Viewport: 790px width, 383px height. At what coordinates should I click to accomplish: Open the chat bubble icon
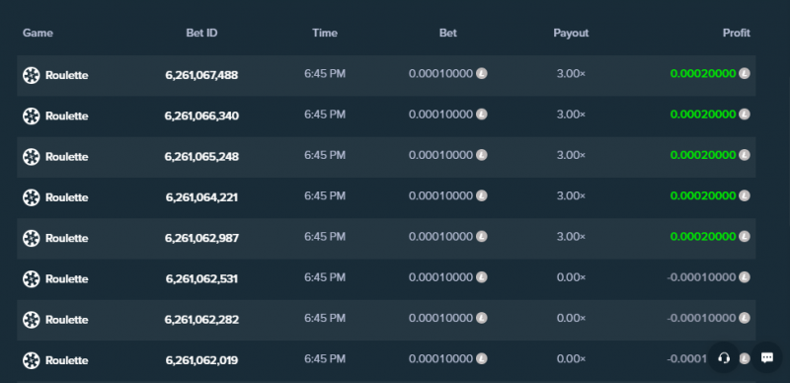pos(767,357)
